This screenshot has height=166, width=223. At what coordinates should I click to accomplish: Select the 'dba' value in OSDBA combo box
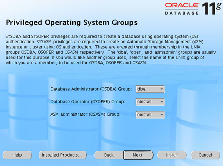[141, 89]
